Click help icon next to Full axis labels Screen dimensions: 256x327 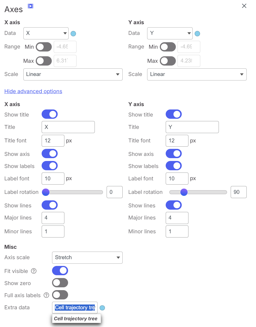(x=46, y=295)
